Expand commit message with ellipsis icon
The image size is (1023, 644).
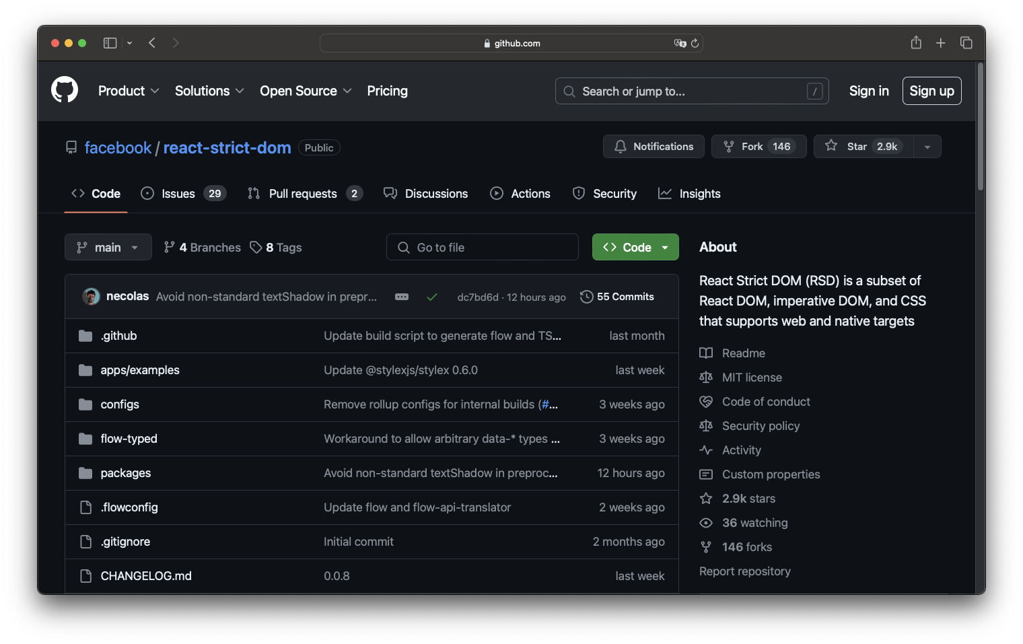pyautogui.click(x=402, y=297)
